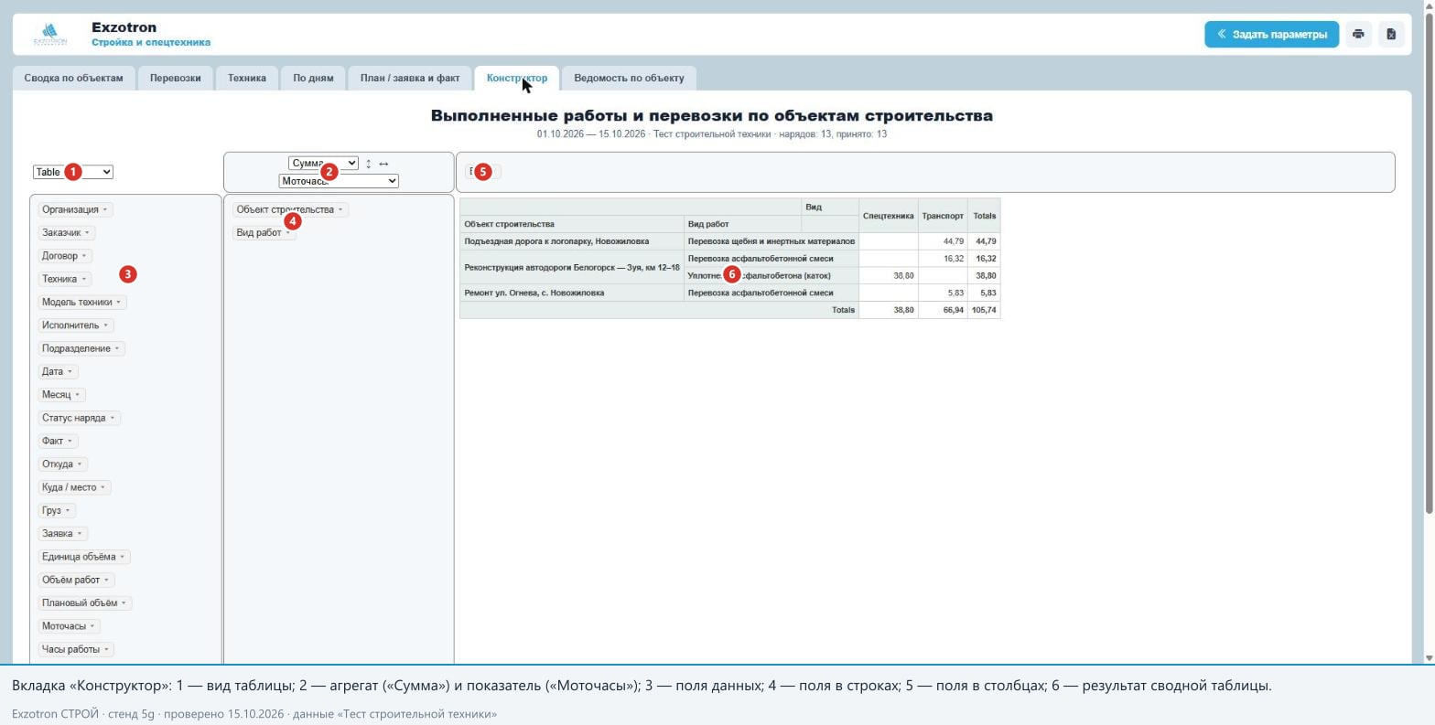Screen dimensions: 1435x725
Task: Export the report to Excel icon
Action: [1391, 34]
